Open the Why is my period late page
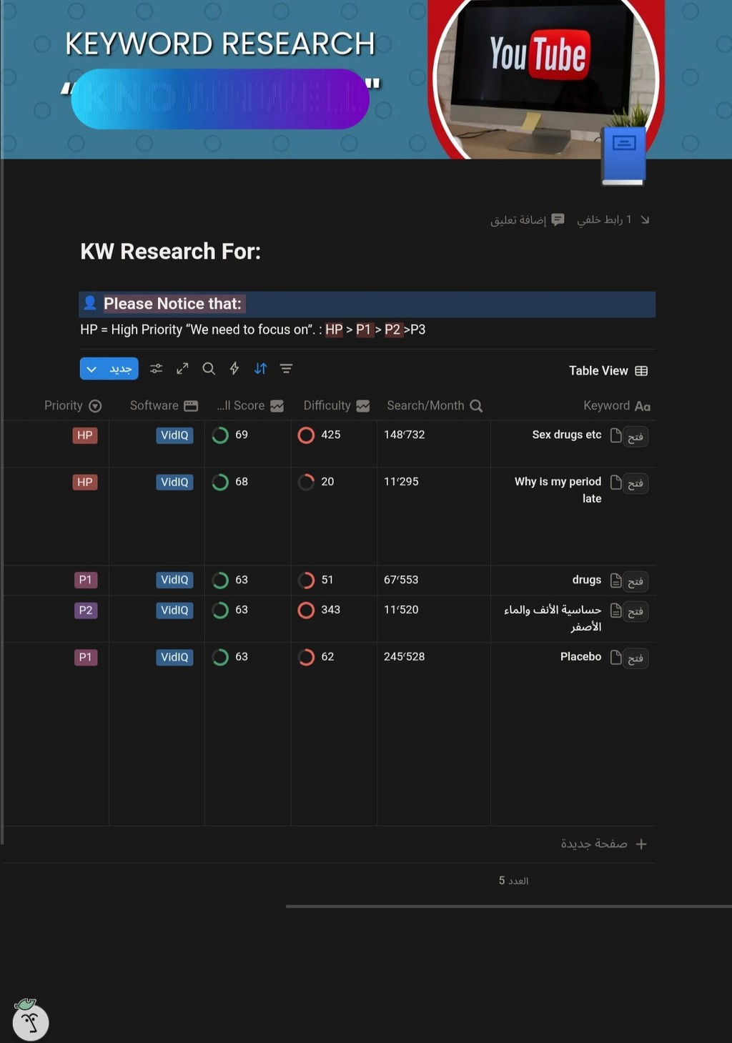 click(635, 484)
